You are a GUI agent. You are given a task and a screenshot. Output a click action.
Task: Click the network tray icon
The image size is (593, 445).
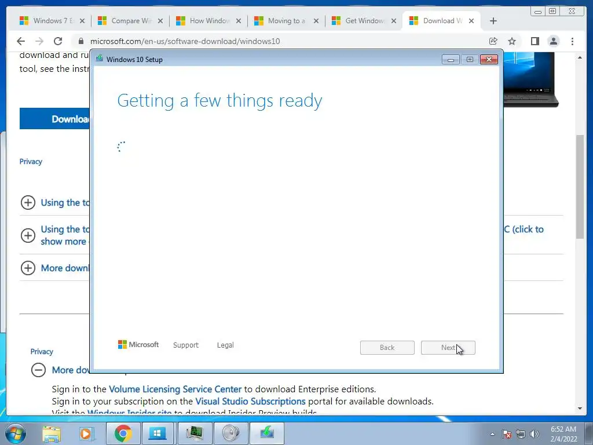pyautogui.click(x=521, y=434)
